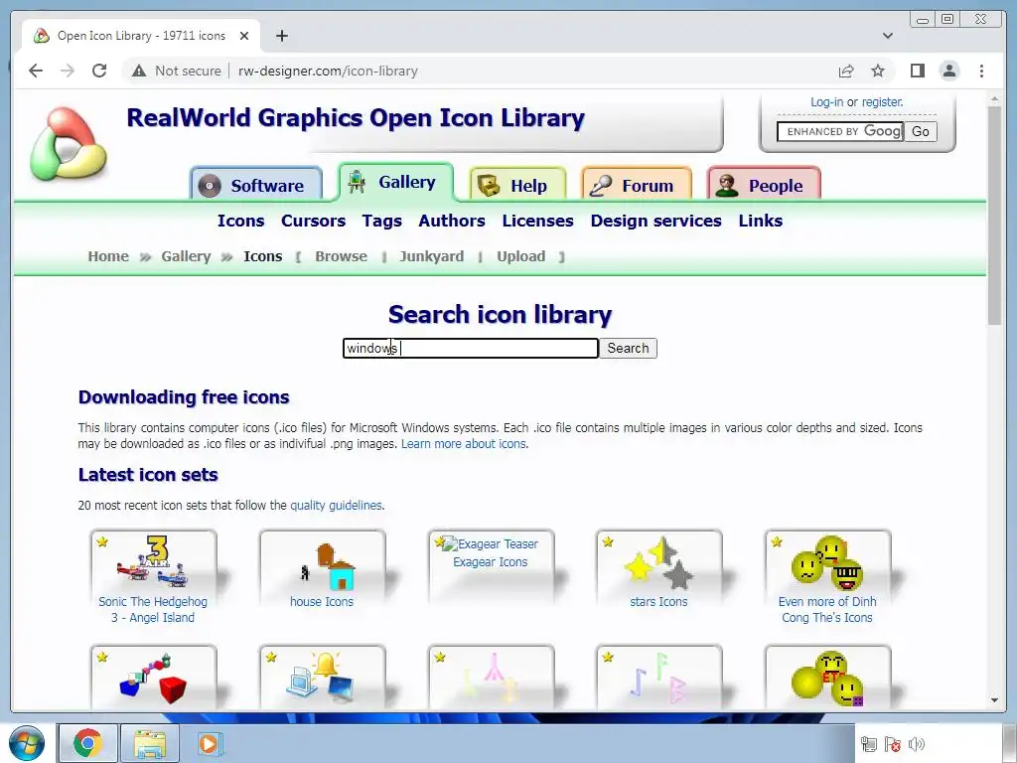Switch to the Help tab

[x=517, y=185]
